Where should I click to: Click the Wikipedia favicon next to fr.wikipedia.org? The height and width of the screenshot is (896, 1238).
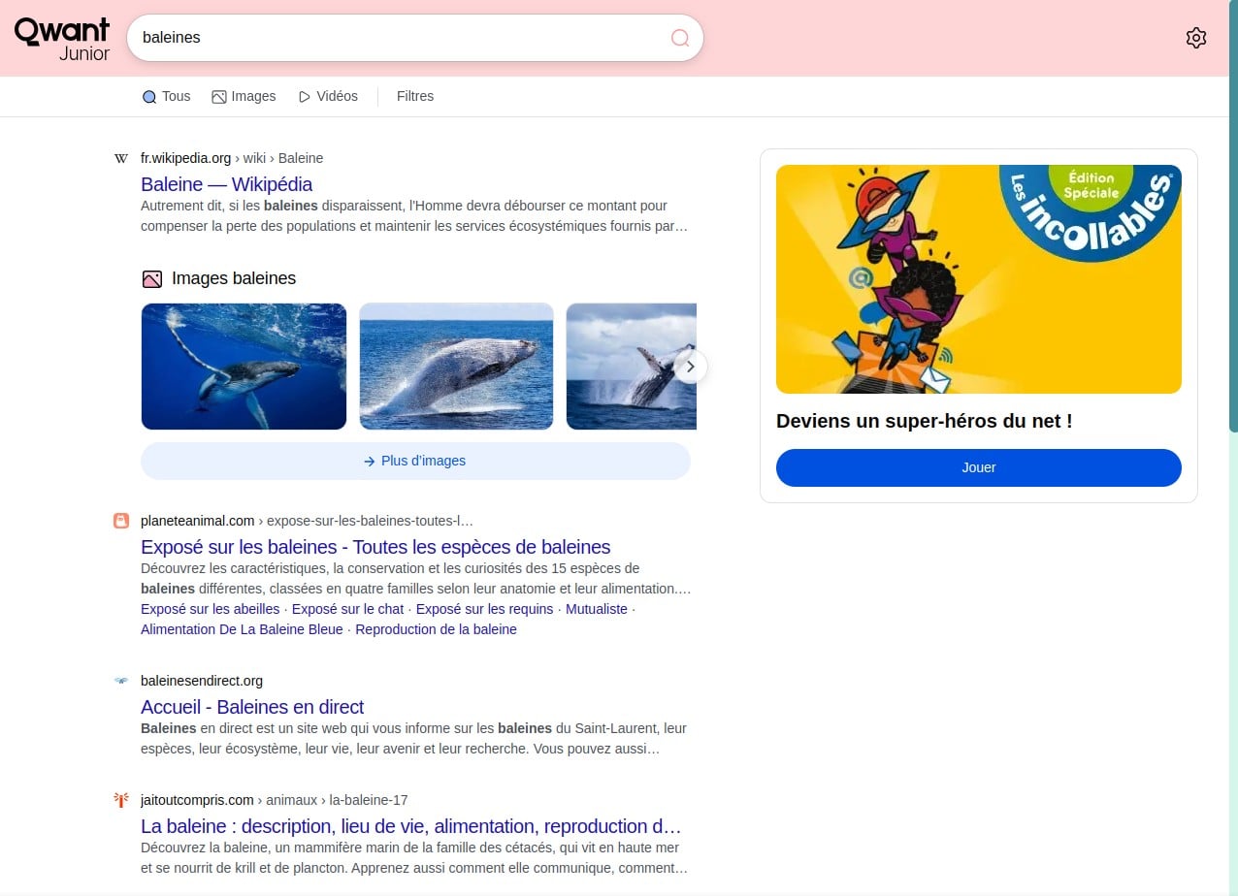pos(121,158)
